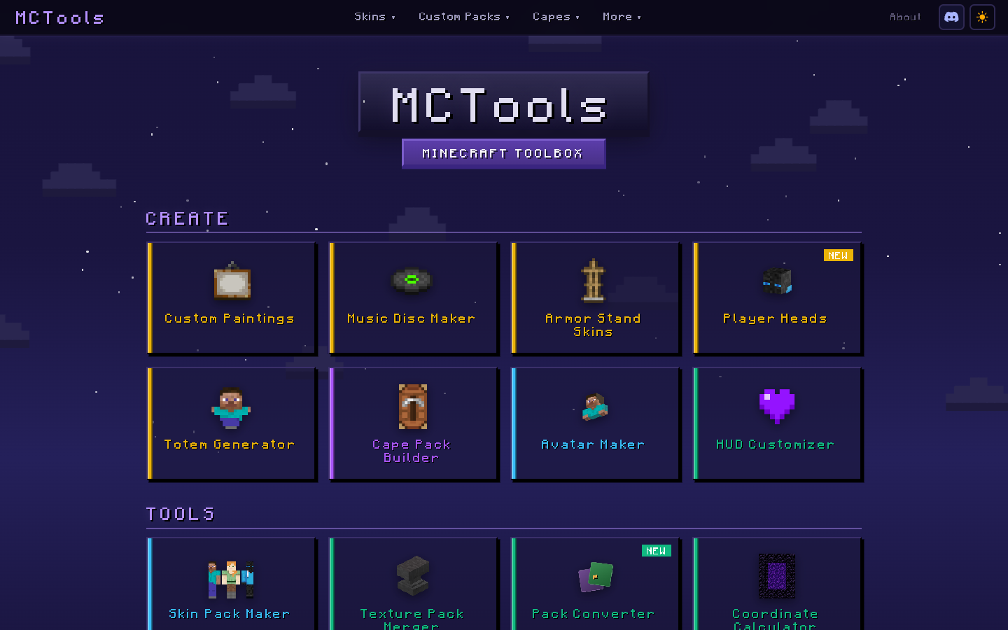
Task: Click the Avatar Maker figure icon
Action: (x=595, y=407)
